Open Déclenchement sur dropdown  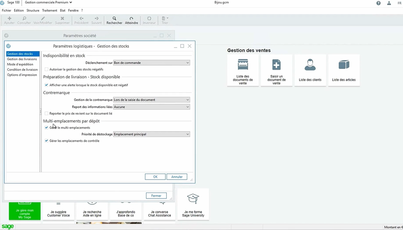coord(152,63)
